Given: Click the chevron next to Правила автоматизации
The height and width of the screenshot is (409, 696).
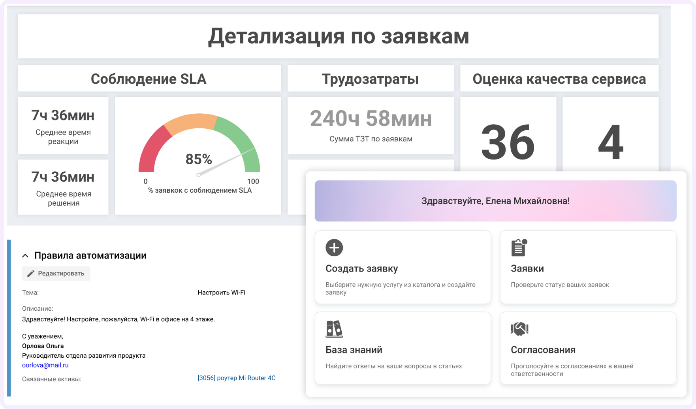Looking at the screenshot, I should pos(25,255).
